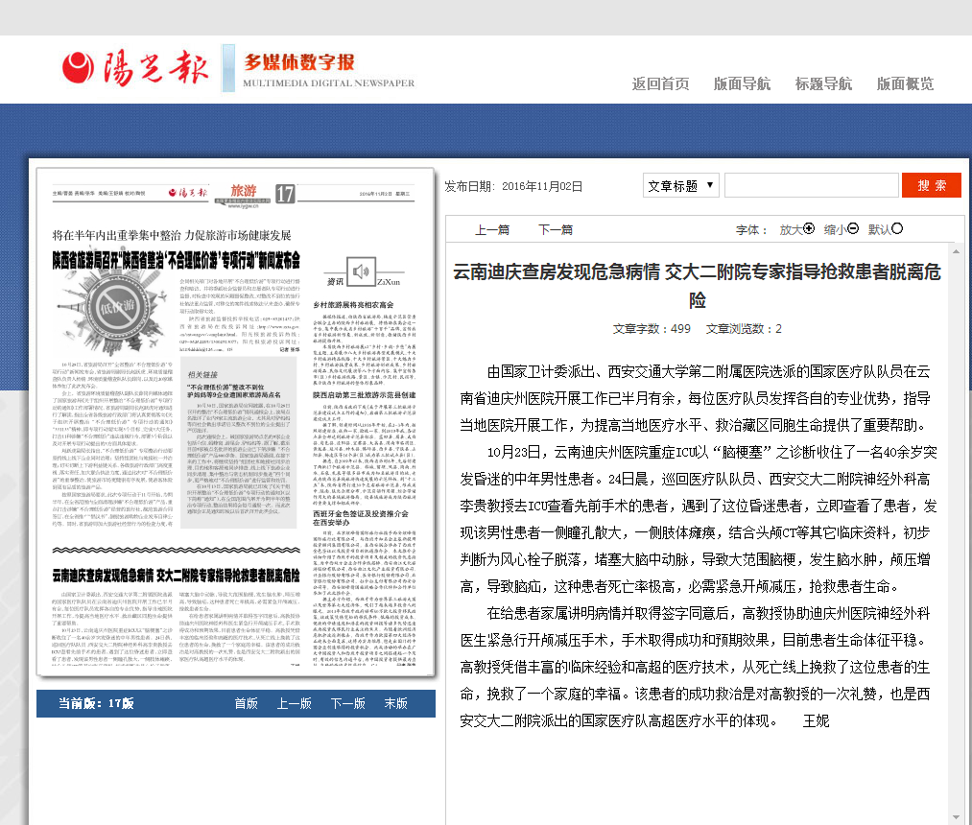Click the font enlarge plus icon
Image resolution: width=972 pixels, height=825 pixels.
(x=809, y=229)
